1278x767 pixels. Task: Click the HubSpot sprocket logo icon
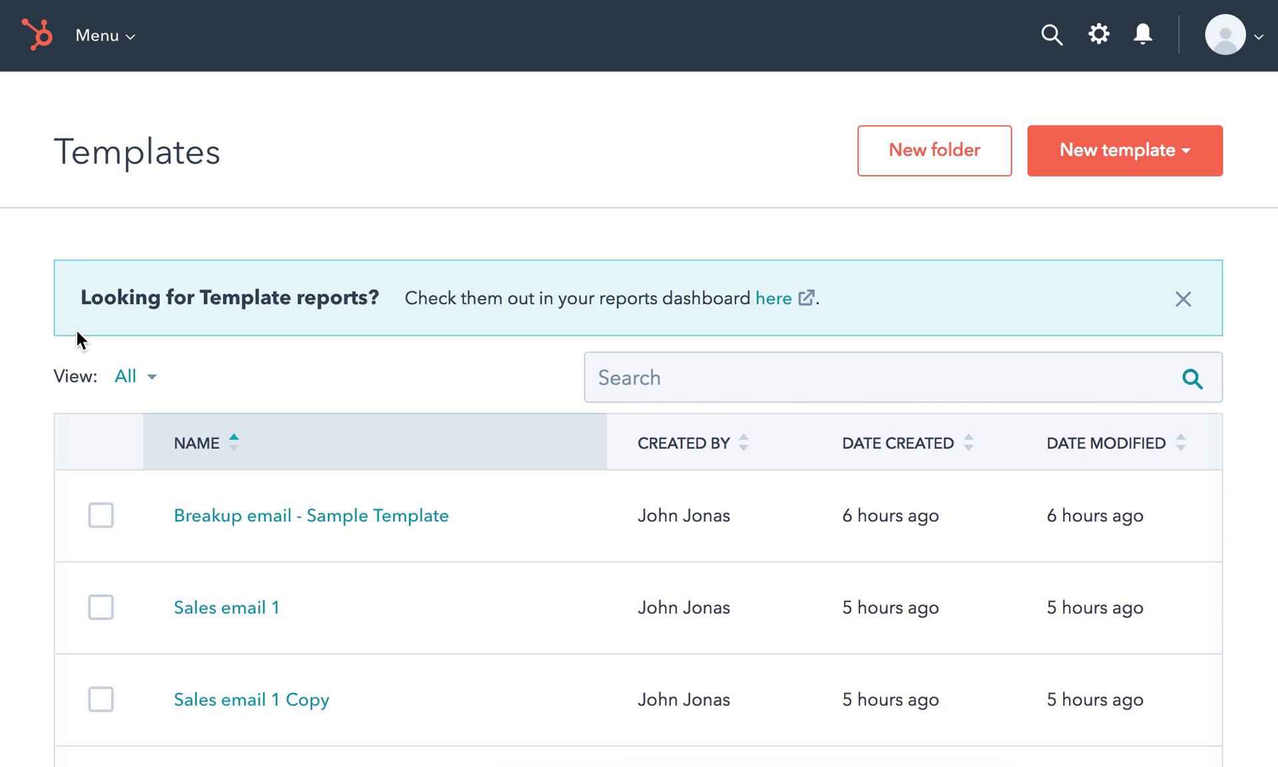[35, 34]
